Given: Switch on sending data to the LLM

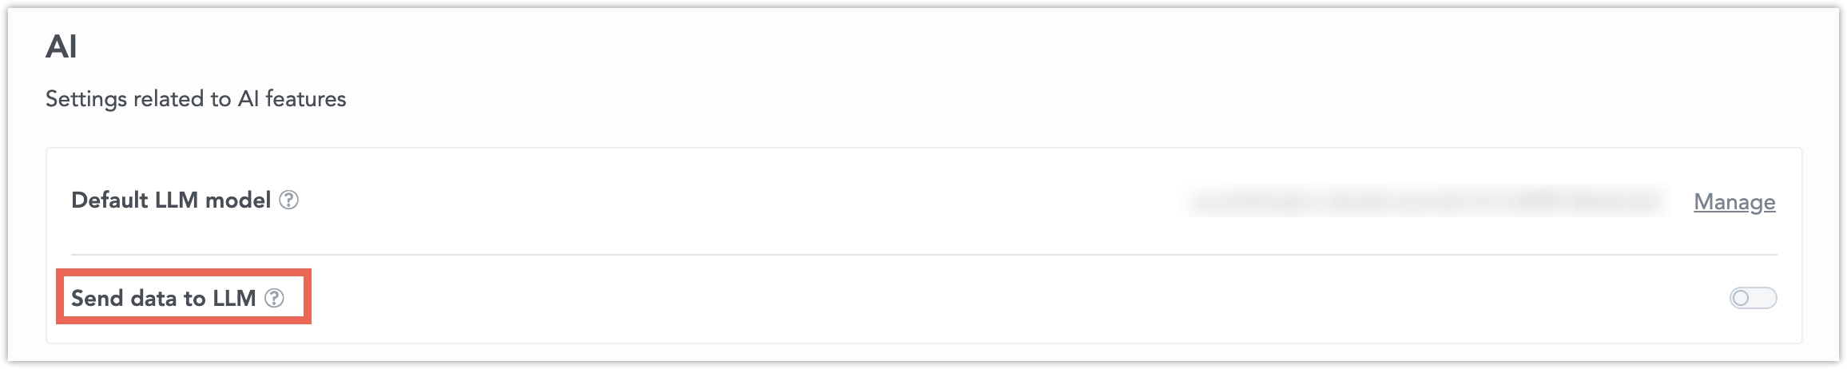Looking at the screenshot, I should point(1753,298).
